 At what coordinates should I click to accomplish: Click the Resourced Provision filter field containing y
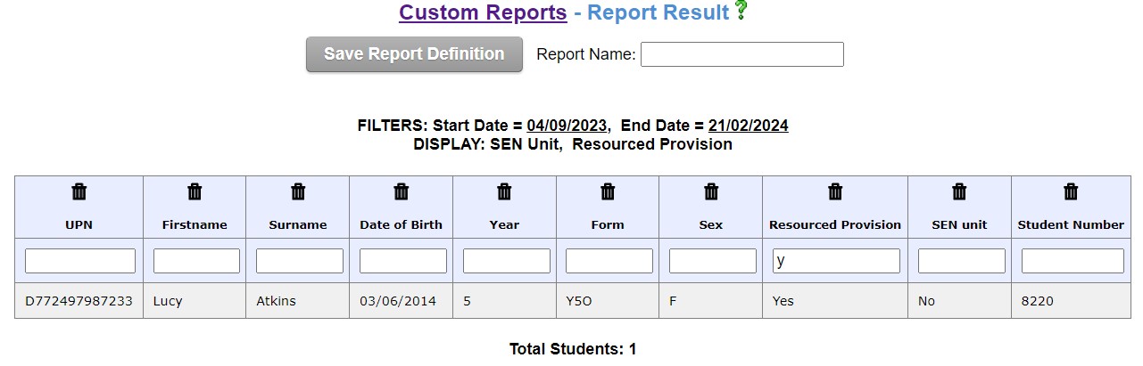836,261
